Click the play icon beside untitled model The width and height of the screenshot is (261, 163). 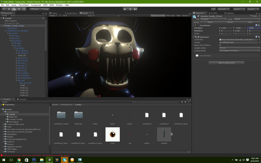171,134
